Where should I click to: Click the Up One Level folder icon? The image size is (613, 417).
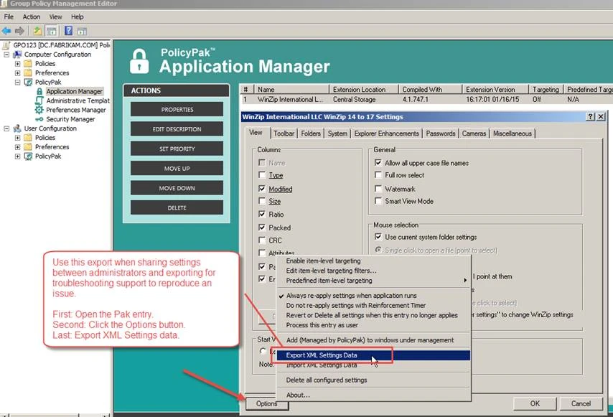[37, 31]
